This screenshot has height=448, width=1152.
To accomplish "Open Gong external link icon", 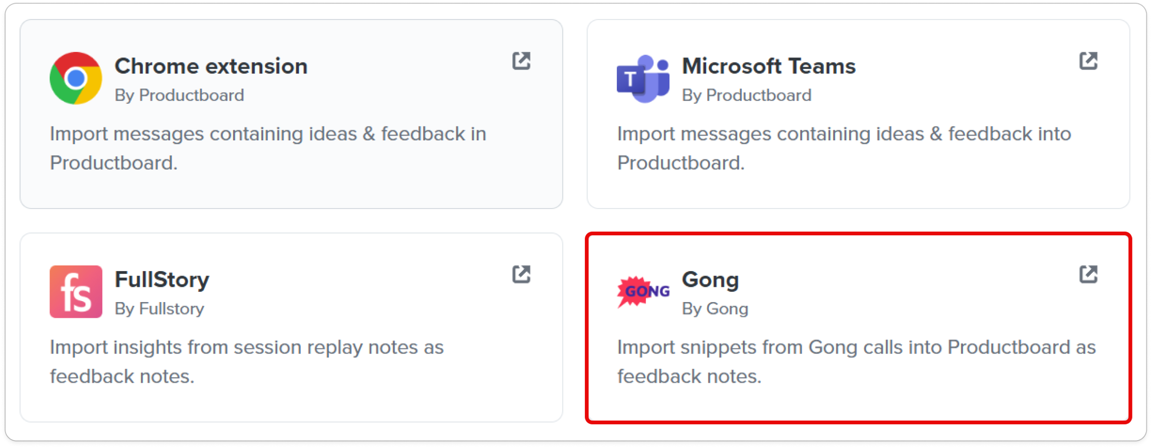I will coord(1089,274).
